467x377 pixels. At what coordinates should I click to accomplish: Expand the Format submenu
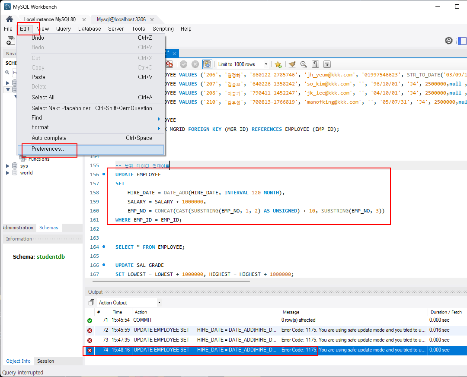click(91, 127)
